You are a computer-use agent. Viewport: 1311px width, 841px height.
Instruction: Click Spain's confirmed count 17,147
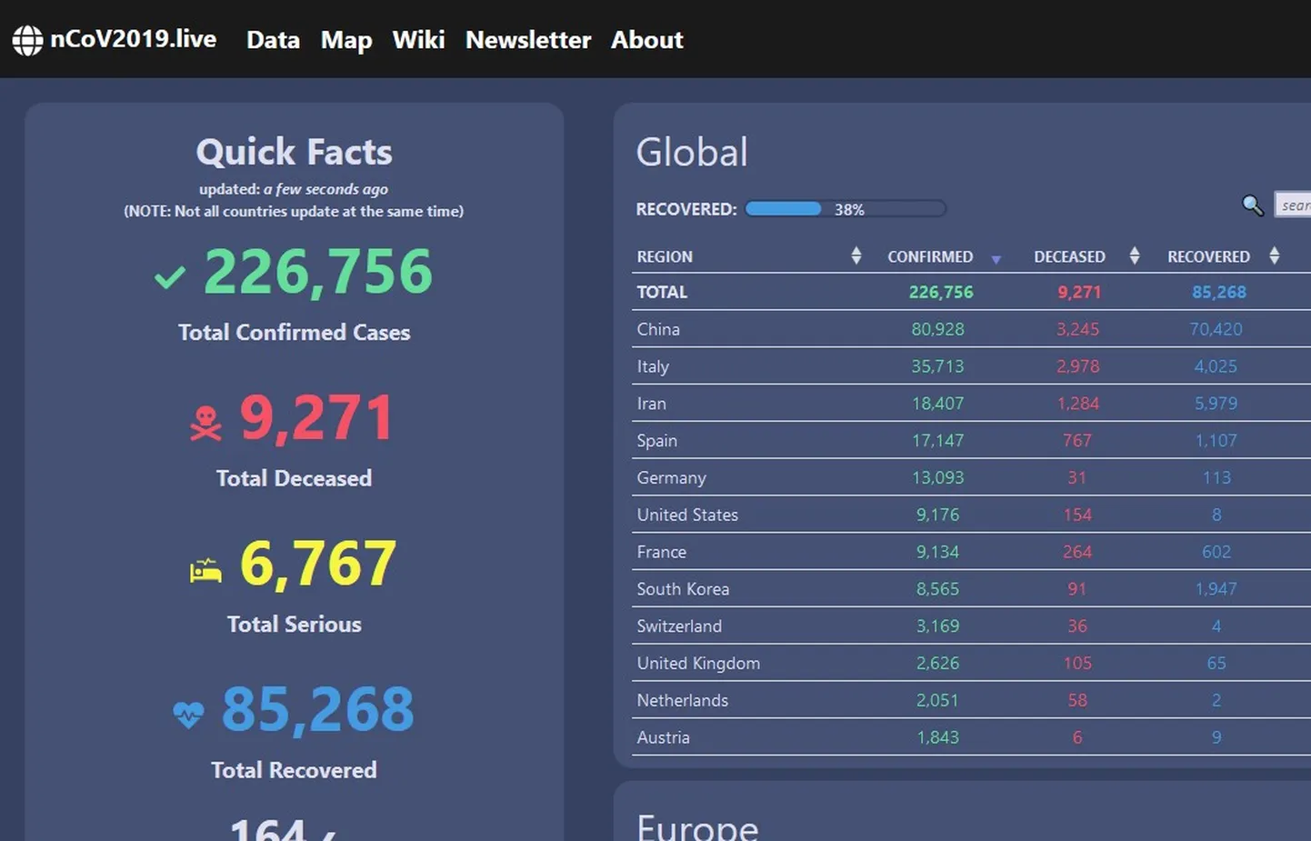937,441
